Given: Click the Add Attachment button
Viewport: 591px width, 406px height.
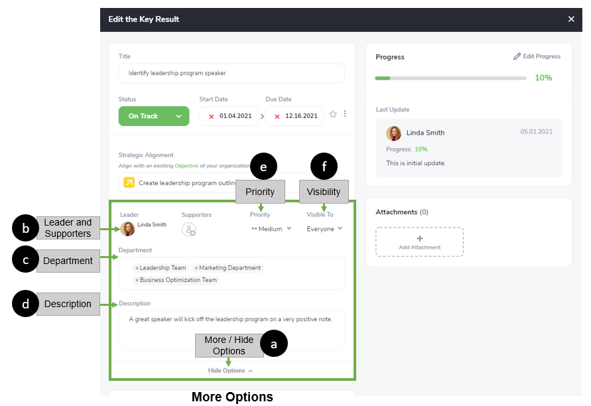Looking at the screenshot, I should [419, 241].
